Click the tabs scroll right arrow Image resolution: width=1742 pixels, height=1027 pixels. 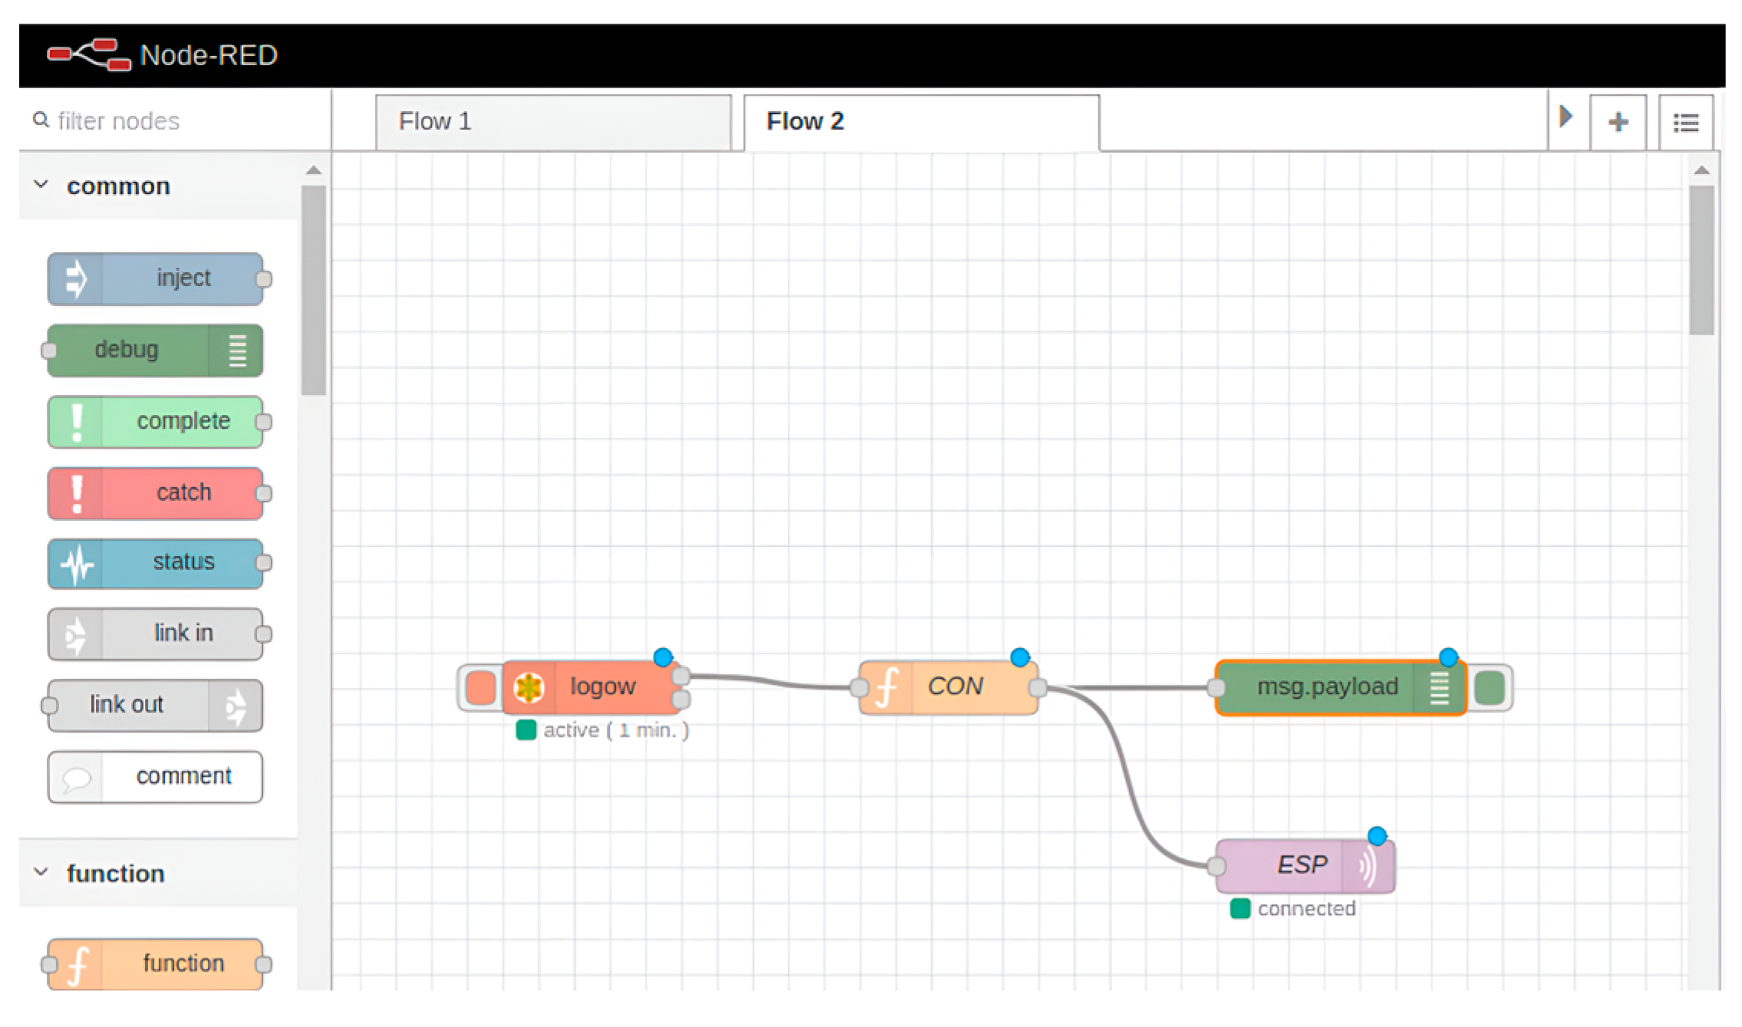coord(1566,117)
